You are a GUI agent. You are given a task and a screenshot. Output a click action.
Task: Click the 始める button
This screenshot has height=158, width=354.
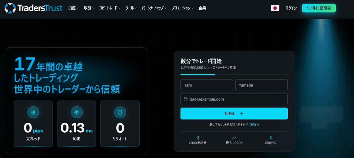[x=234, y=114]
